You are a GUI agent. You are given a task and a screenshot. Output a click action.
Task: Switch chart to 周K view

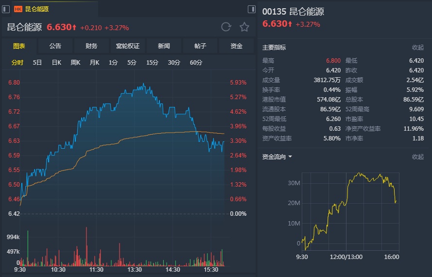(75, 62)
